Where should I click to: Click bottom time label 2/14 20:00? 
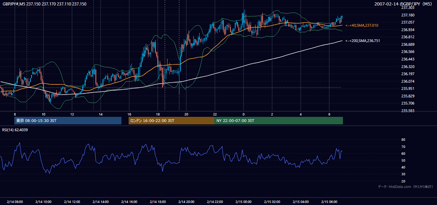186,202
